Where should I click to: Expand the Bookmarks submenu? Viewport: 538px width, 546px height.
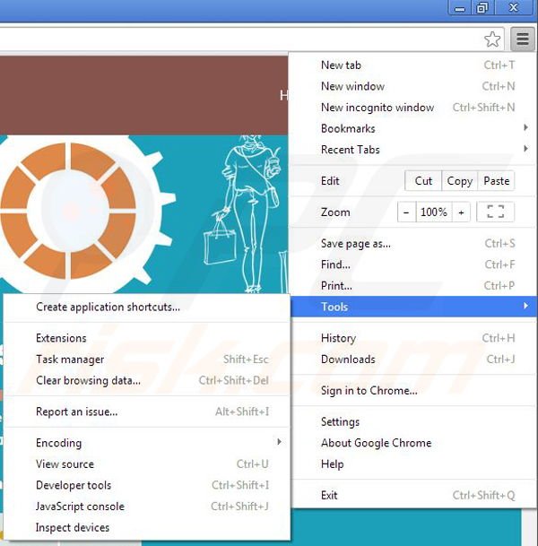[350, 128]
